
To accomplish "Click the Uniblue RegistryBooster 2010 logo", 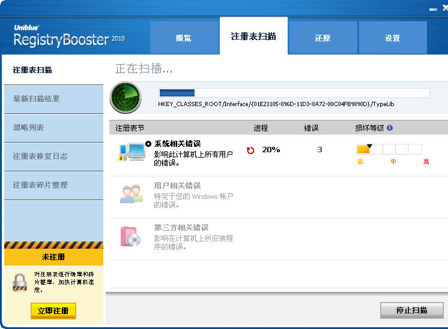I will click(x=69, y=36).
